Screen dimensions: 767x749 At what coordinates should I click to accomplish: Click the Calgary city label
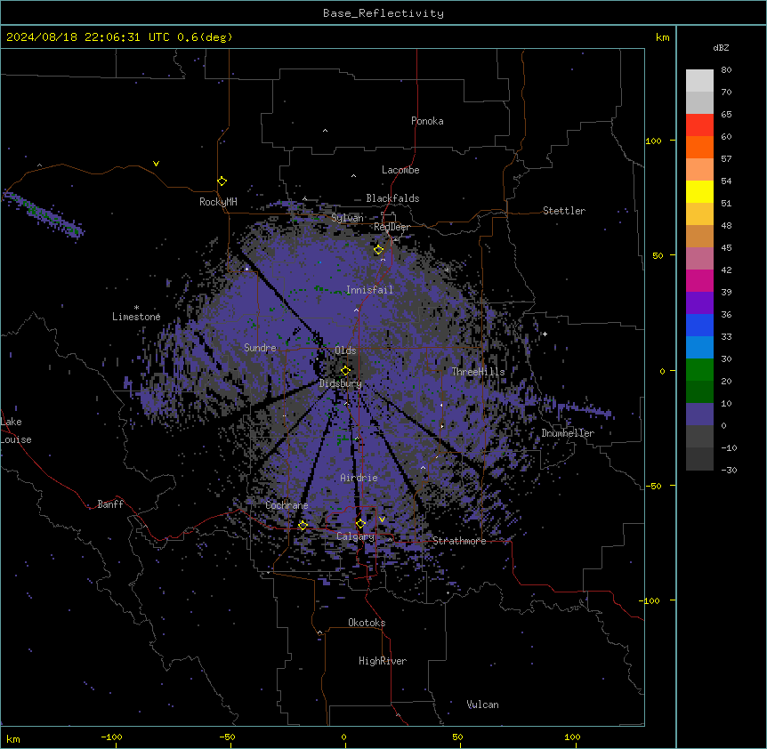coord(355,536)
